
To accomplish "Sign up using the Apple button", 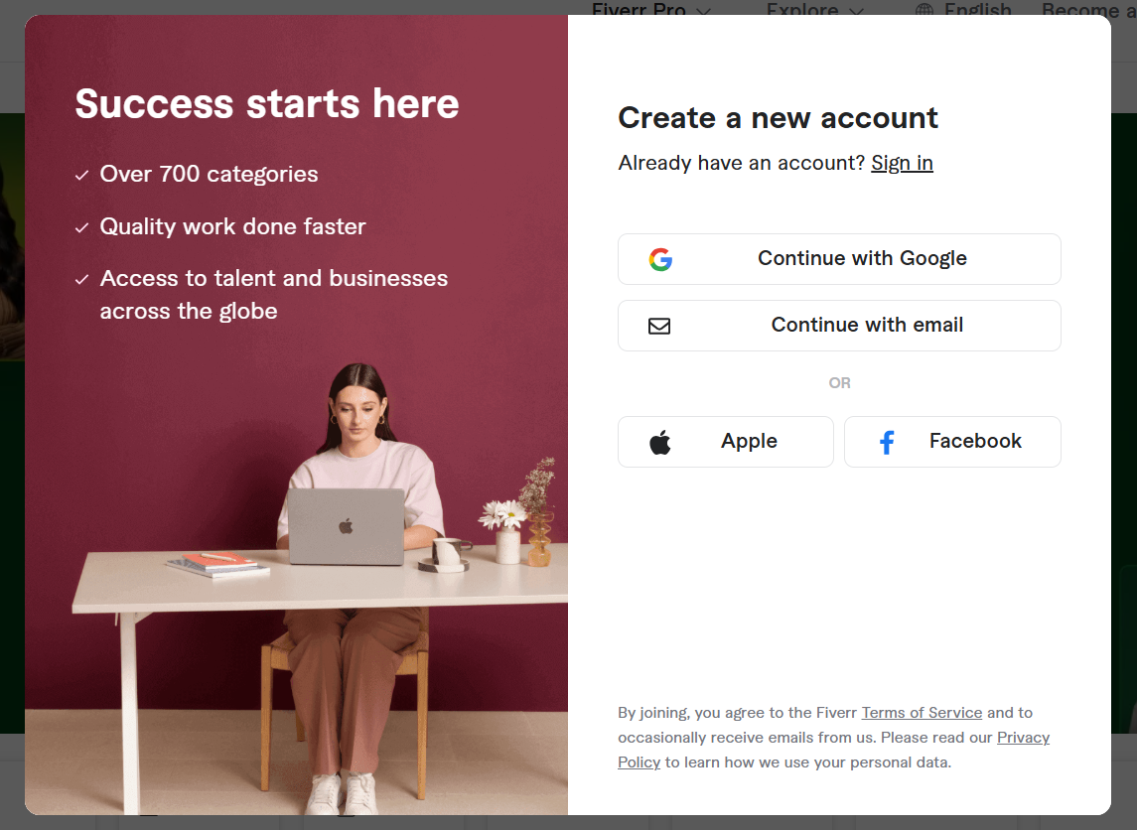I will pyautogui.click(x=725, y=442).
